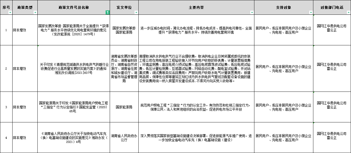The image size is (351, 153).
Task: Click the active filter icon on 政策文件号及名称
Action: (x=108, y=13)
